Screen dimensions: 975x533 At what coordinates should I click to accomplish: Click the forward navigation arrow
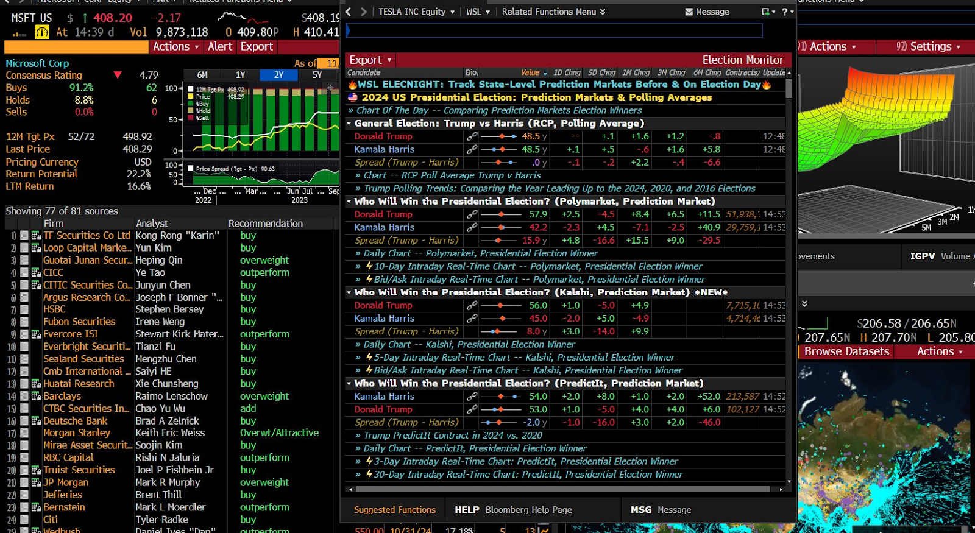(x=364, y=12)
